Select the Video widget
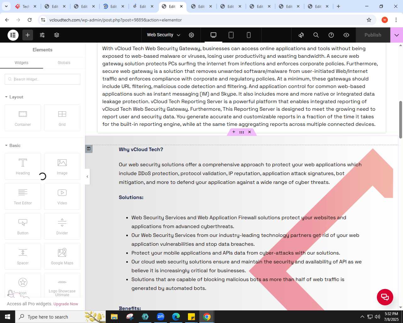 pyautogui.click(x=62, y=196)
